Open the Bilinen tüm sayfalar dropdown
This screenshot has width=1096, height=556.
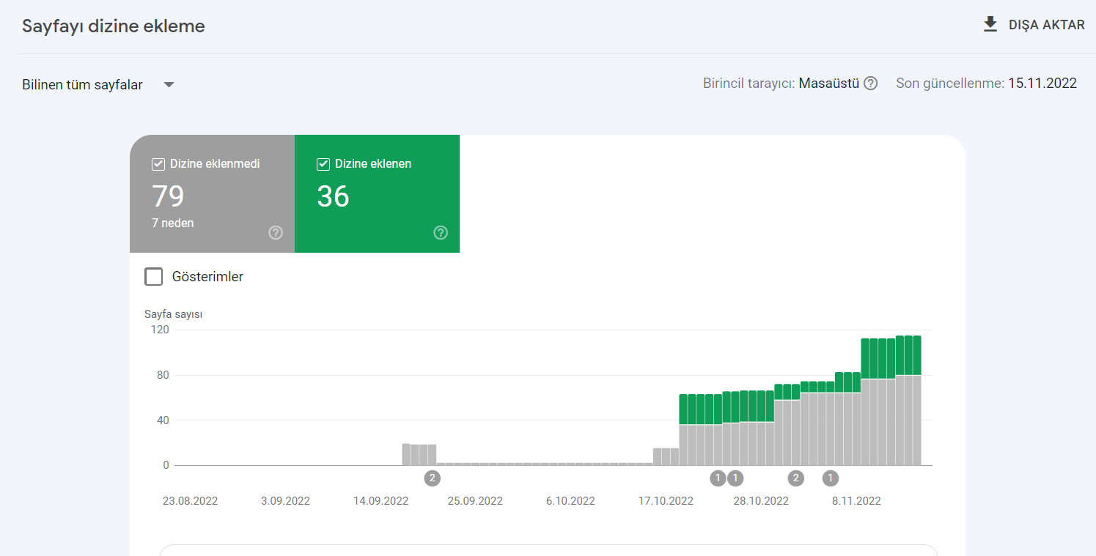(x=99, y=85)
